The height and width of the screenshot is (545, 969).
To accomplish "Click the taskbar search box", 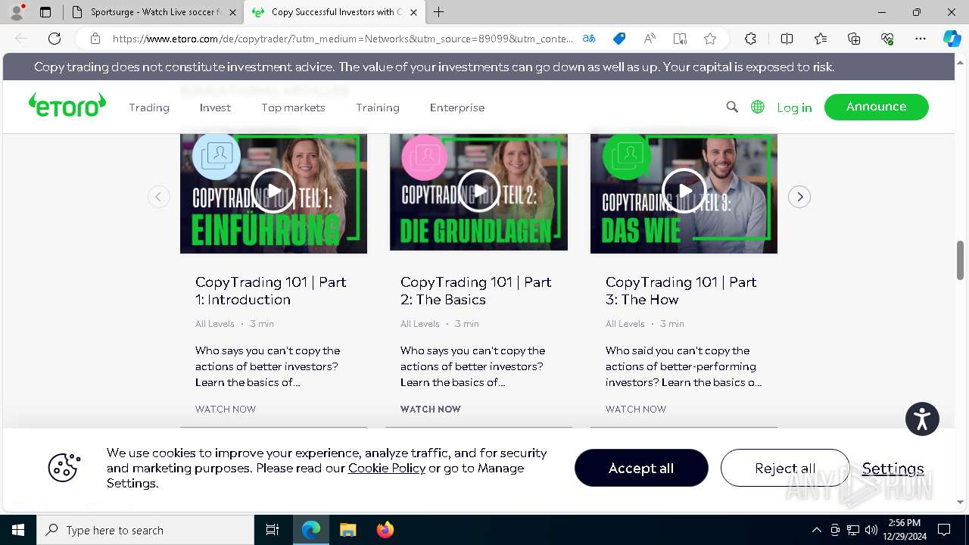I will 145,530.
